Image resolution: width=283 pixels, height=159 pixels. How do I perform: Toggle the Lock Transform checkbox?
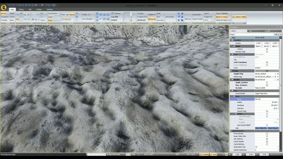tap(267, 62)
